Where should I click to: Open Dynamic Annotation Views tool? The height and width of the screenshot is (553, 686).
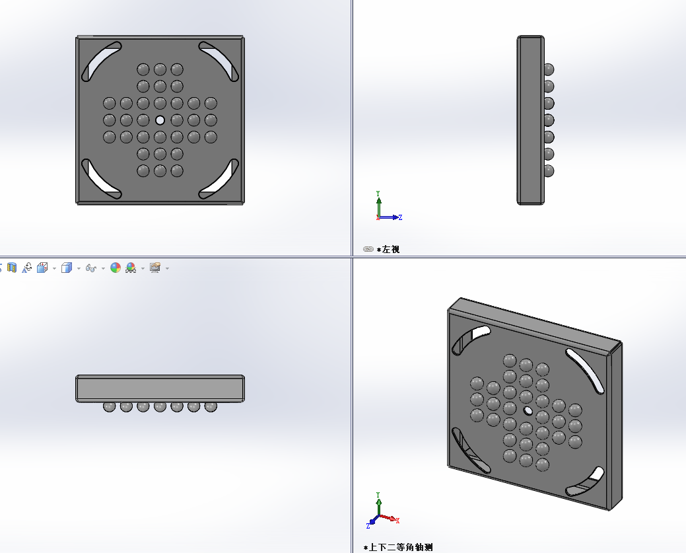(x=26, y=268)
